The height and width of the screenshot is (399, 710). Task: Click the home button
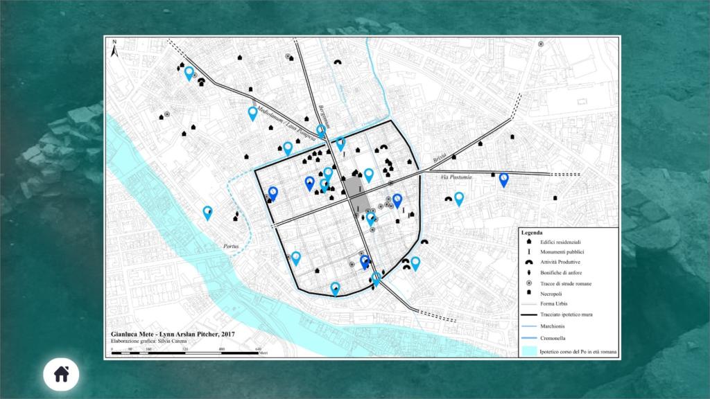click(x=61, y=374)
